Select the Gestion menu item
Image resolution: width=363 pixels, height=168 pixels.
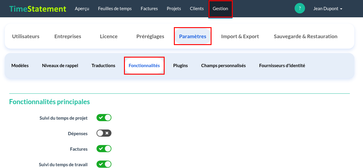pos(220,9)
